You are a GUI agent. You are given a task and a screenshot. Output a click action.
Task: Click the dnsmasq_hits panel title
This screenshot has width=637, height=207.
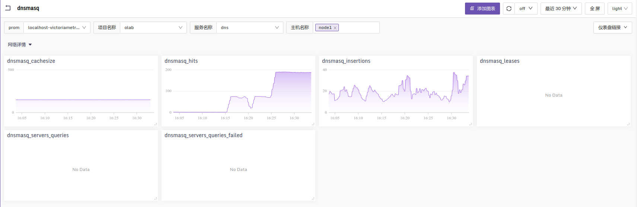(181, 61)
